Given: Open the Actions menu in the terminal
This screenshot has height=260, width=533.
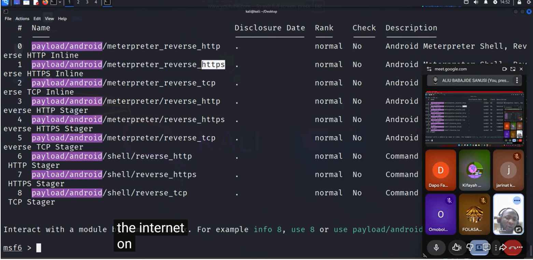Looking at the screenshot, I should [22, 19].
